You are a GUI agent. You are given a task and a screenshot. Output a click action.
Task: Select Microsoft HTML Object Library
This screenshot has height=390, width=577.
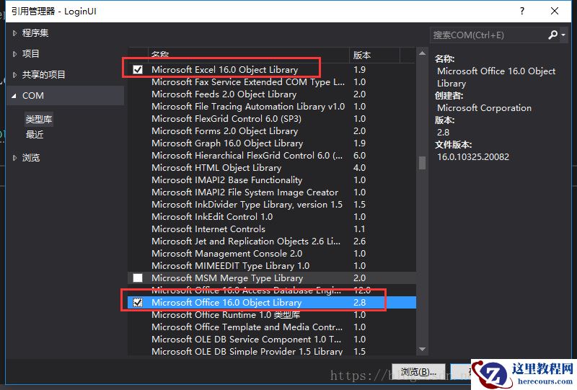(273, 168)
